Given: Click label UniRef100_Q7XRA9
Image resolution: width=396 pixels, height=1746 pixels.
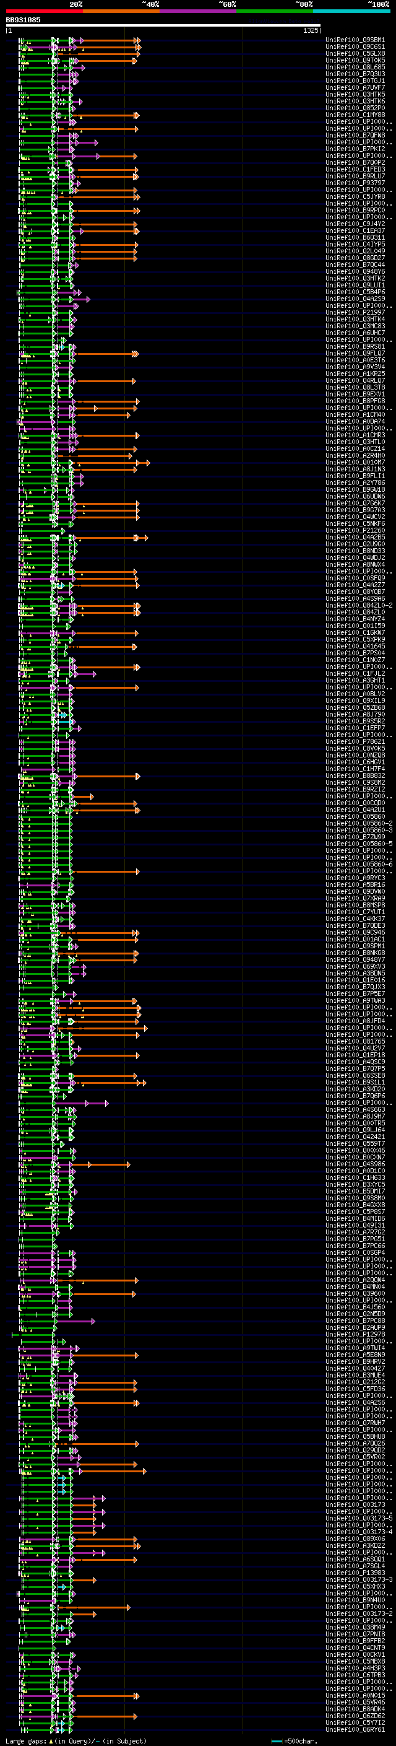Looking at the screenshot, I should pyautogui.click(x=355, y=898).
